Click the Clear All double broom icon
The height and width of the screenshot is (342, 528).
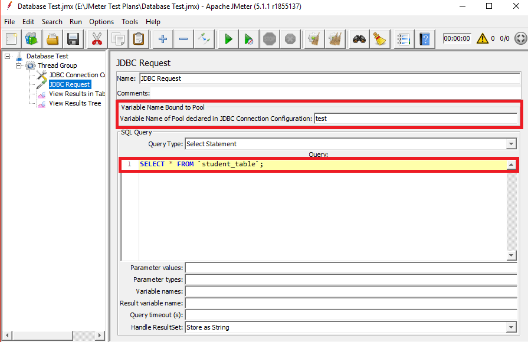(335, 39)
